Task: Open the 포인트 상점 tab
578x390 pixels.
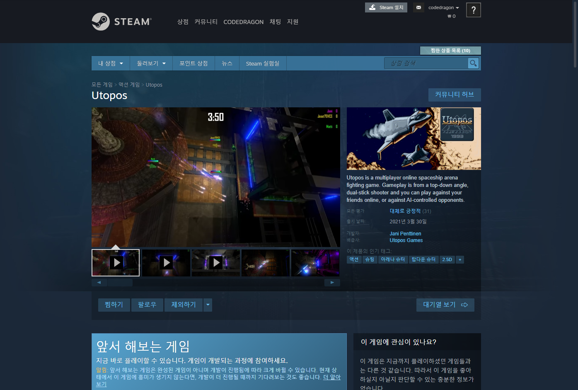Action: [x=193, y=63]
